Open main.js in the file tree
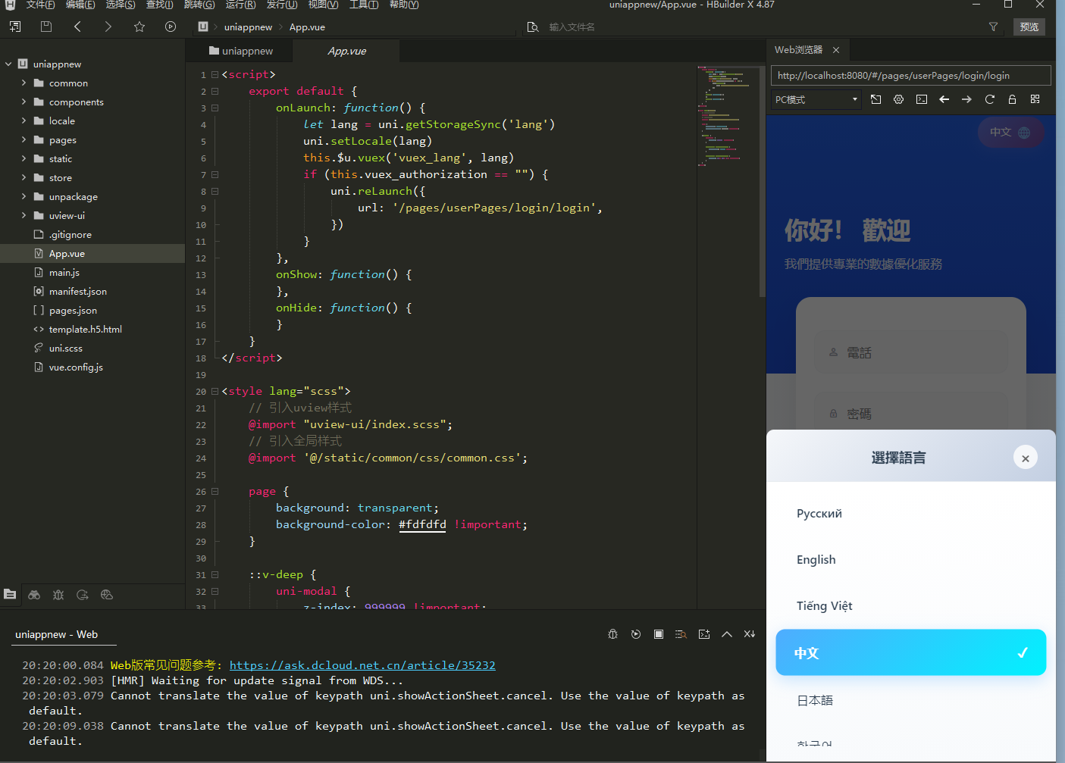This screenshot has height=763, width=1065. [x=64, y=273]
